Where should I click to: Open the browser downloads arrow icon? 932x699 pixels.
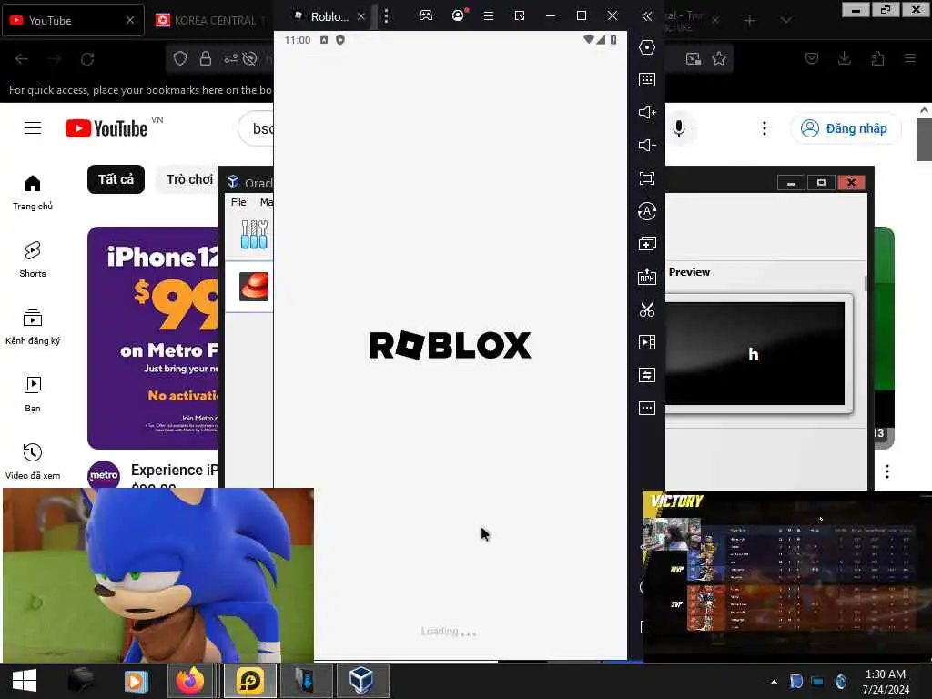pyautogui.click(x=845, y=58)
